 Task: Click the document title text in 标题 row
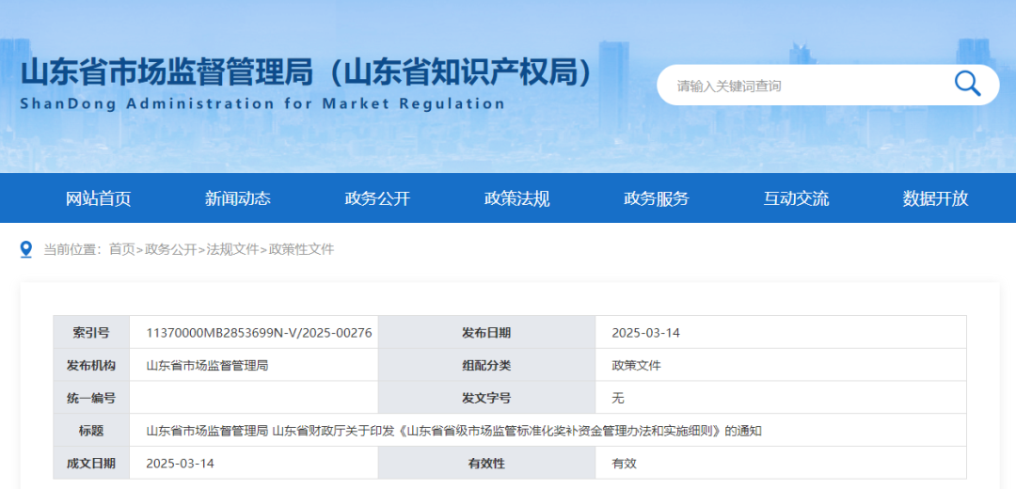click(452, 431)
